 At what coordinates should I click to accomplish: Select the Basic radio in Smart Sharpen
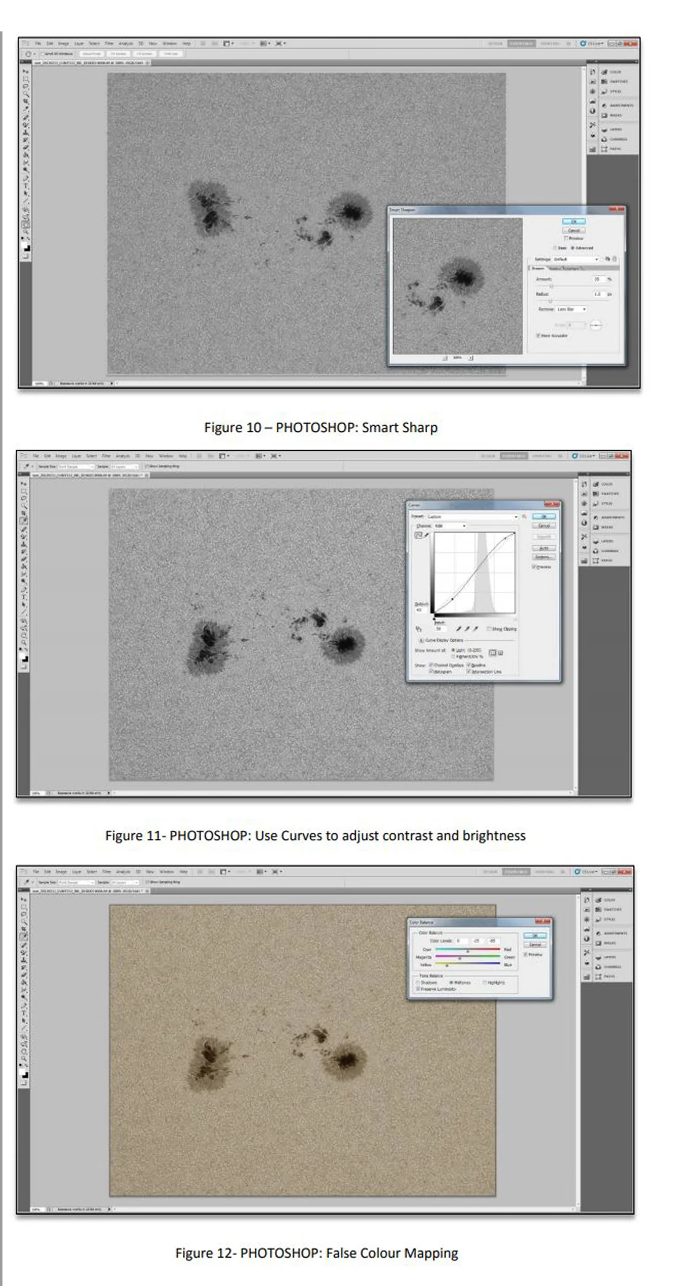coord(555,248)
